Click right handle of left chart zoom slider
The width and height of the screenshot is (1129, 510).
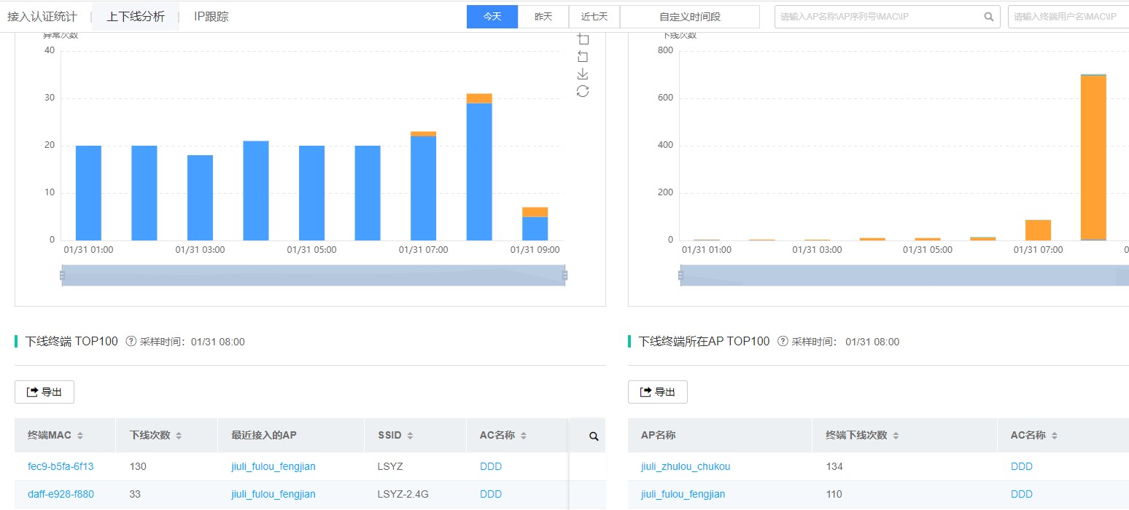(x=565, y=275)
